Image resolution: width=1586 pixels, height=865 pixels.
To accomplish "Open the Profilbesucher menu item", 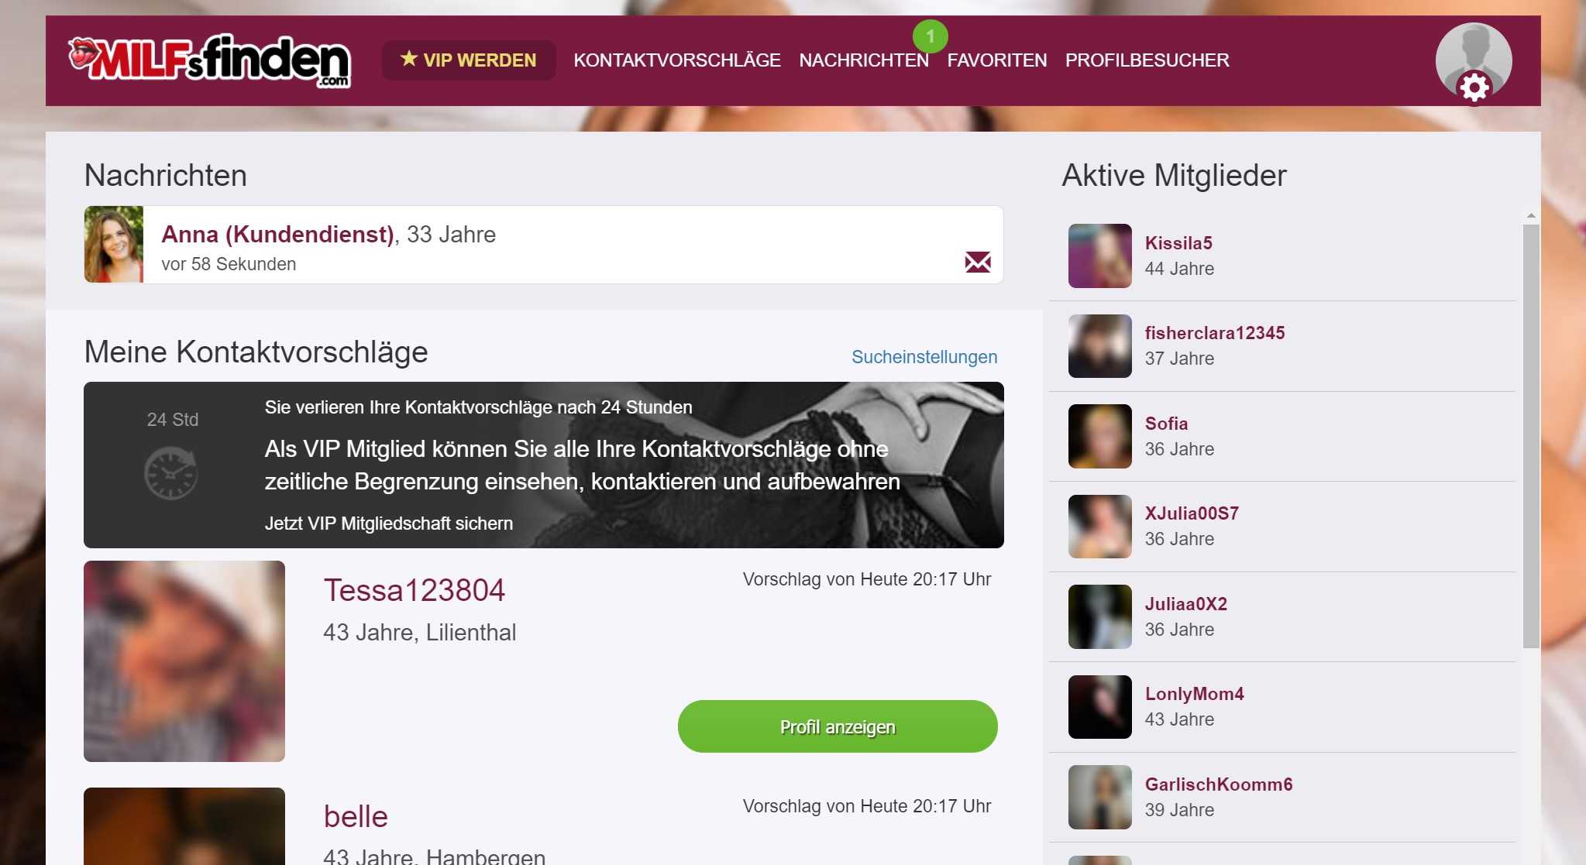I will (1147, 60).
